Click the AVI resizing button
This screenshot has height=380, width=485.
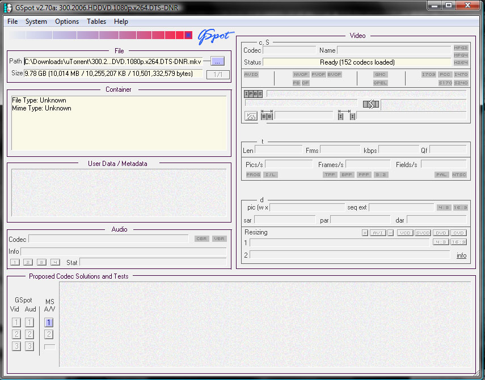(378, 233)
